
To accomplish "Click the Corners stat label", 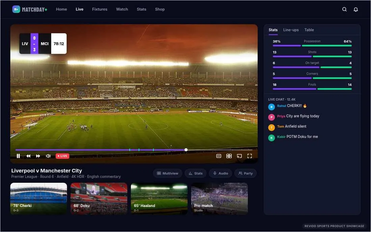I will coord(312,74).
